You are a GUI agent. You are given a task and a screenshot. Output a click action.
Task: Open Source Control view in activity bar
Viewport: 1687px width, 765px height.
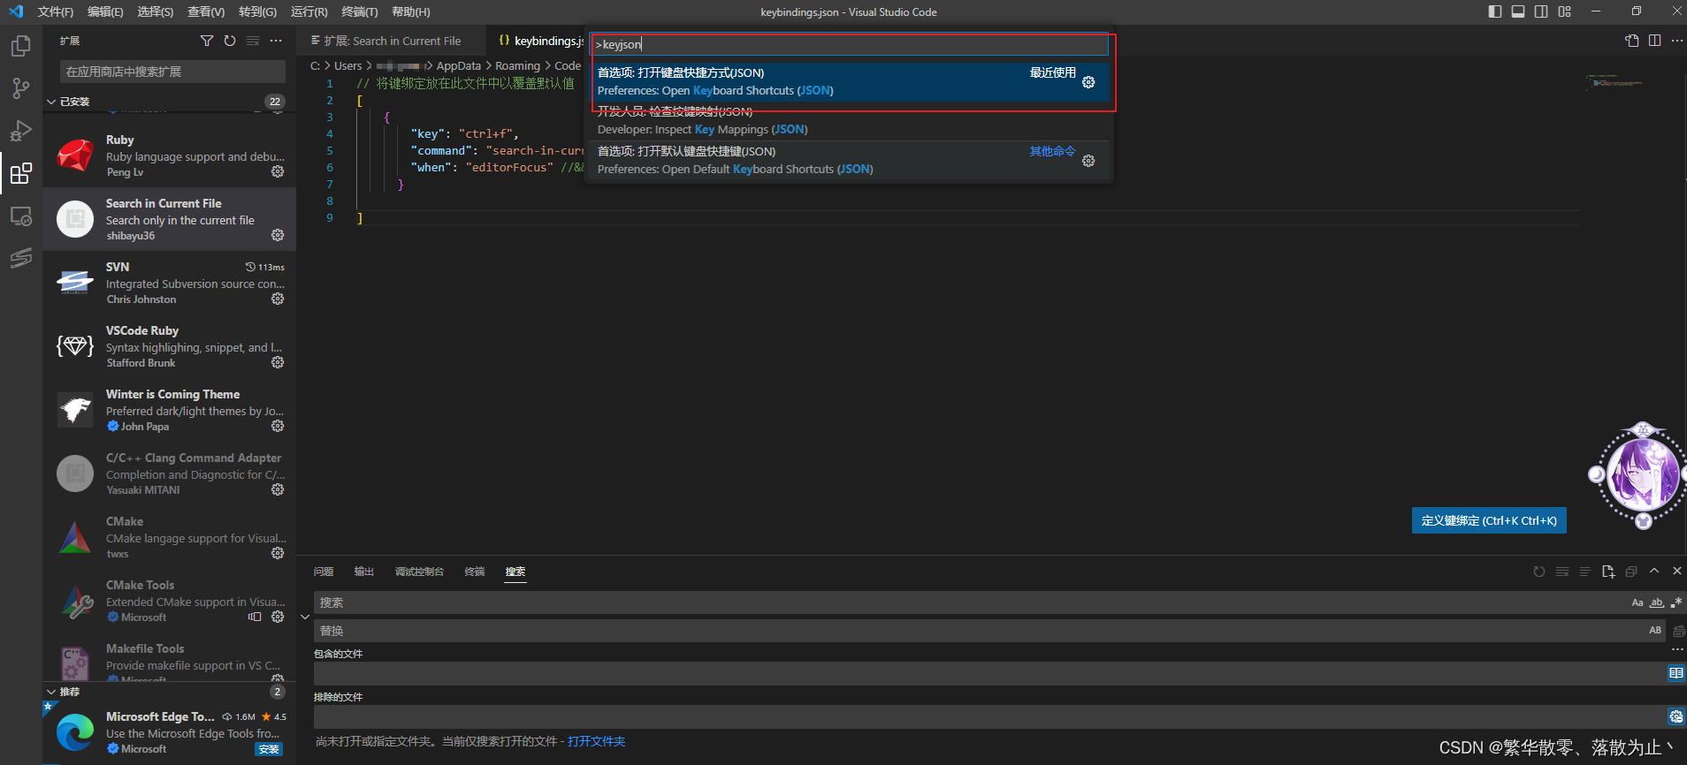pos(21,88)
